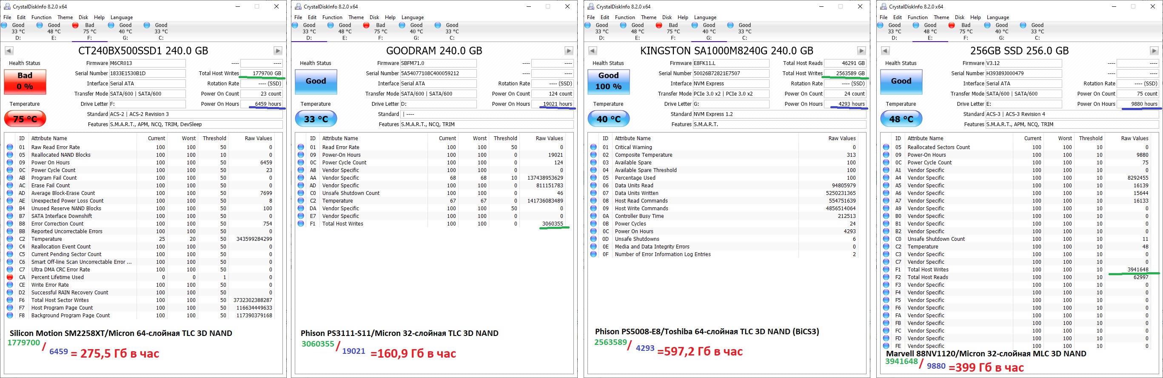Click the GOODRAM status orb beside Unsafe Shutdown Count
This screenshot has height=378, width=1163.
tap(301, 193)
